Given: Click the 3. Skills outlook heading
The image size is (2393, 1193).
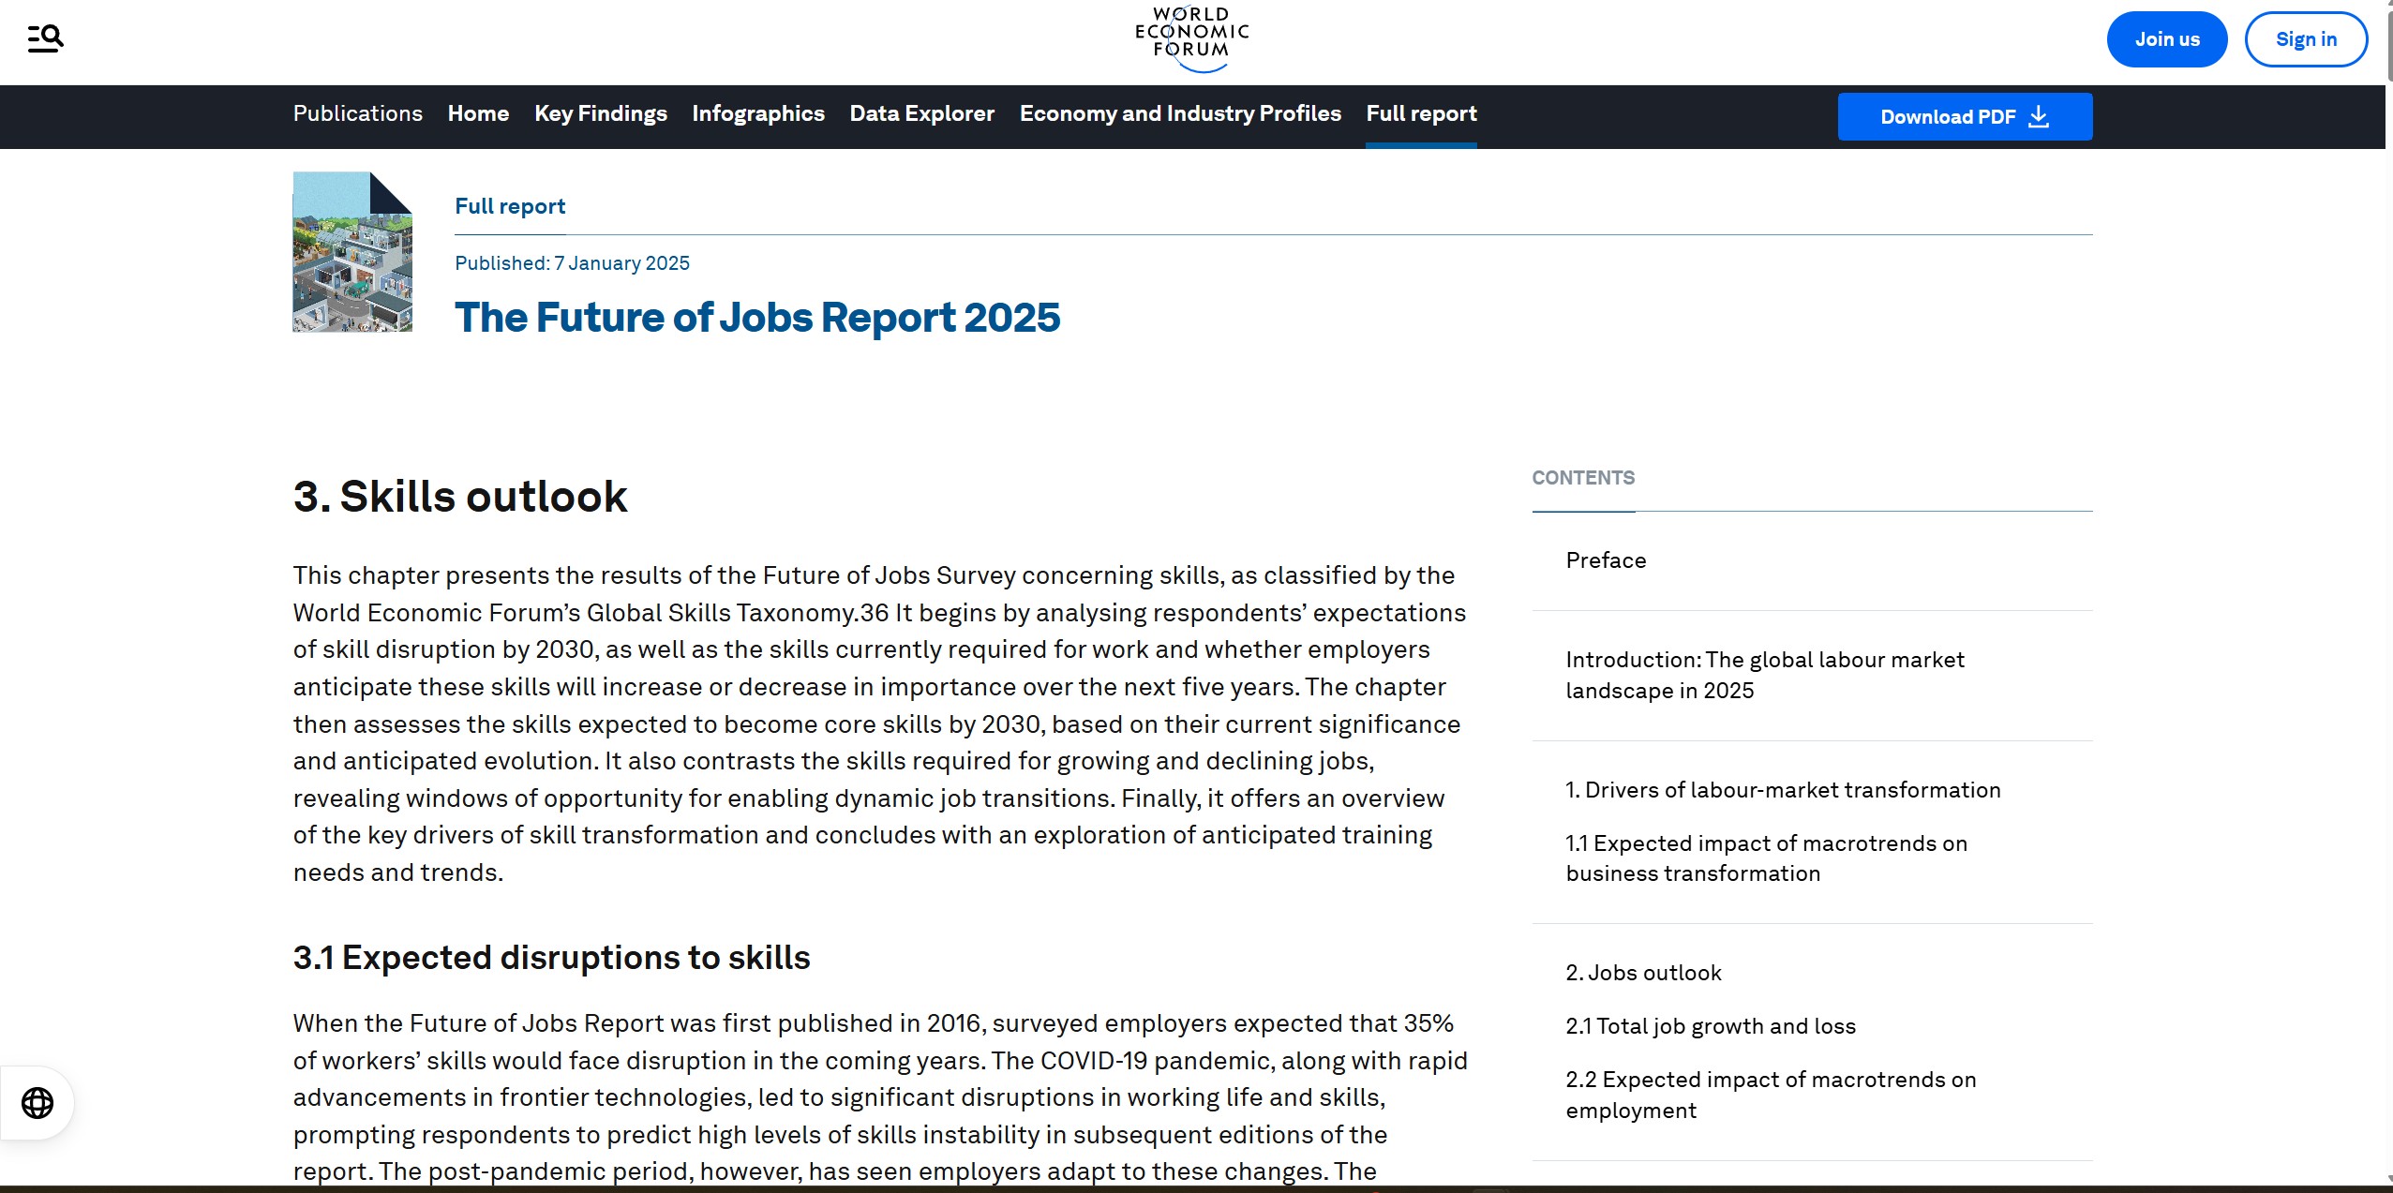Looking at the screenshot, I should [x=460, y=497].
